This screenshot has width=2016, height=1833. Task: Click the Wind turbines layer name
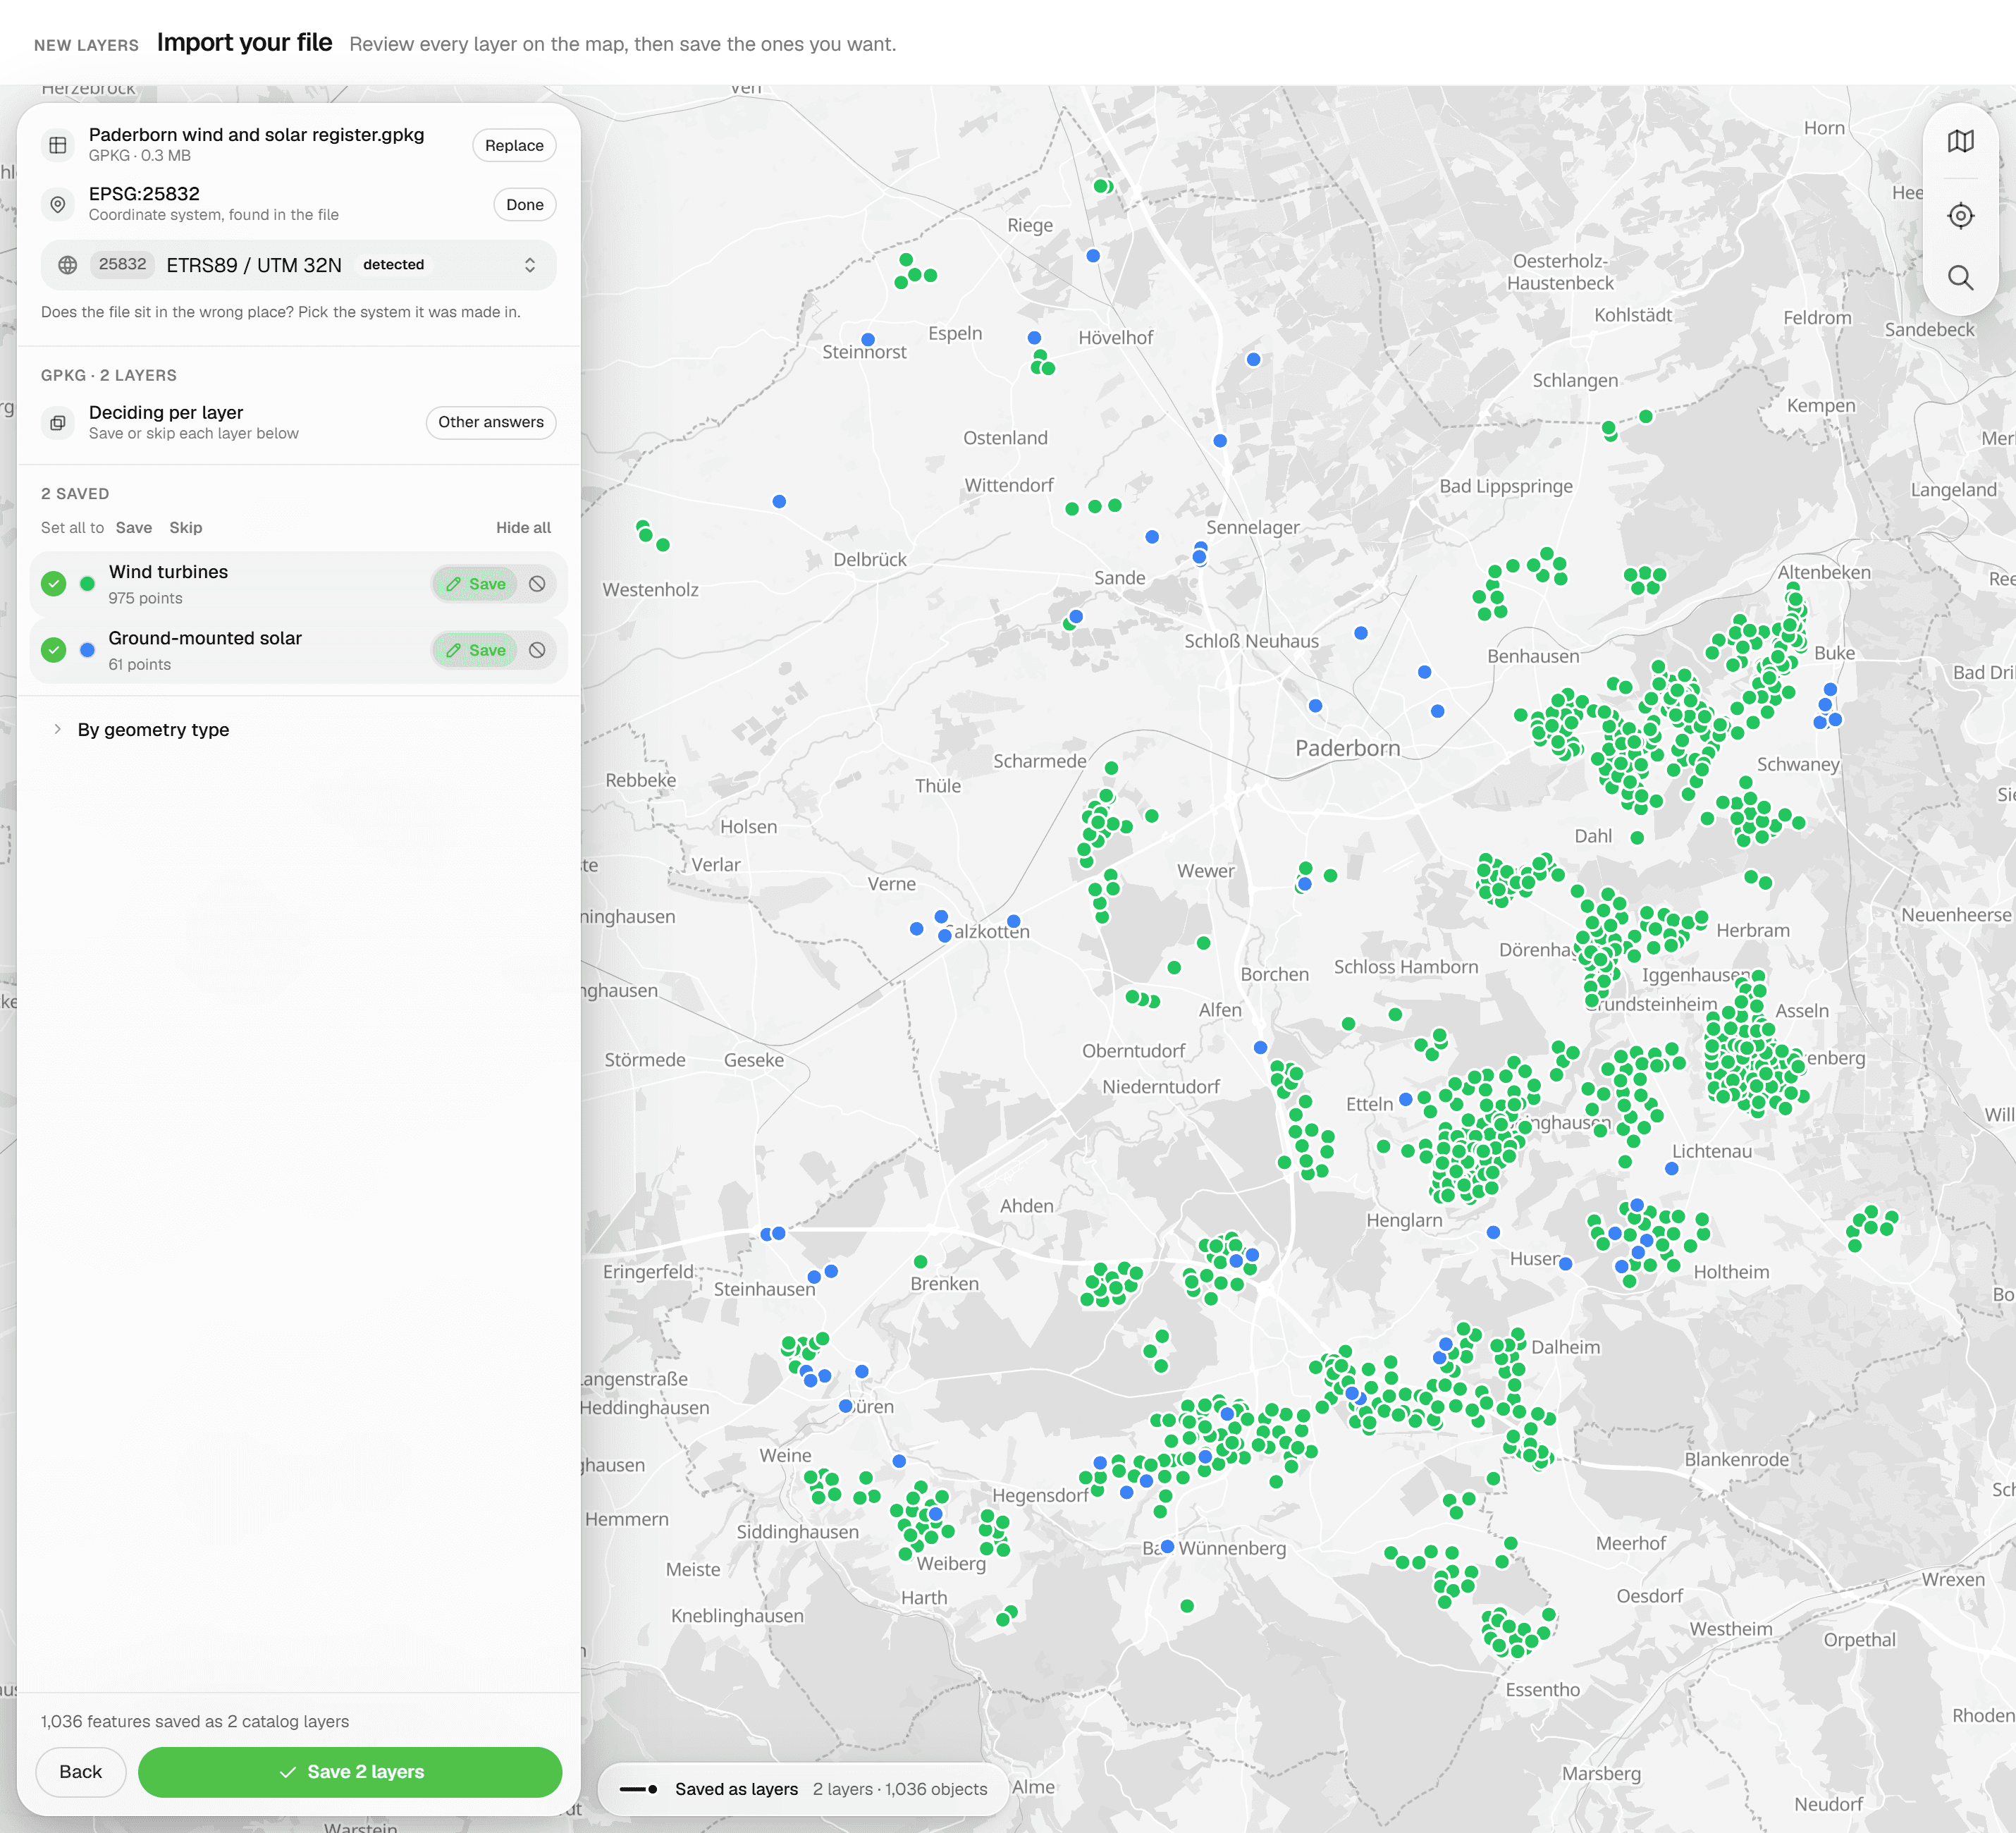coord(168,572)
